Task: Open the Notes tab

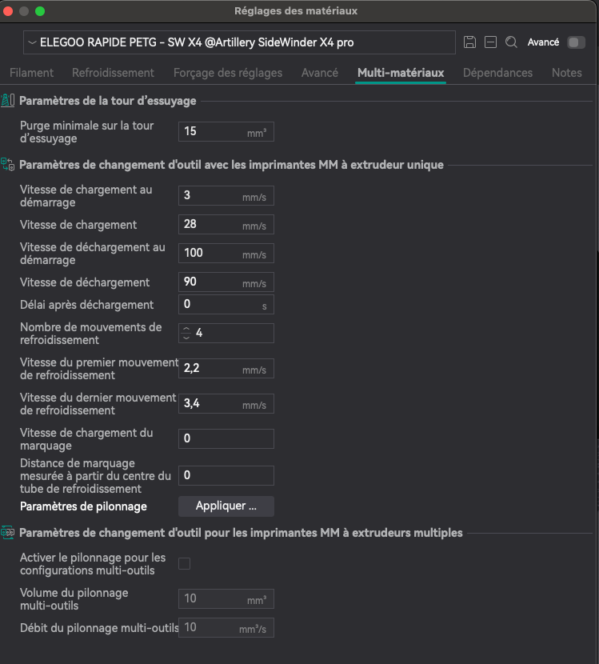Action: coord(566,73)
